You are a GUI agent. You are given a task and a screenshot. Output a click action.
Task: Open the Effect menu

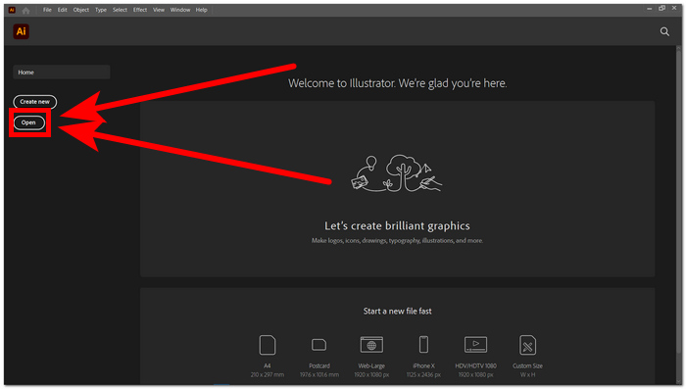click(140, 10)
